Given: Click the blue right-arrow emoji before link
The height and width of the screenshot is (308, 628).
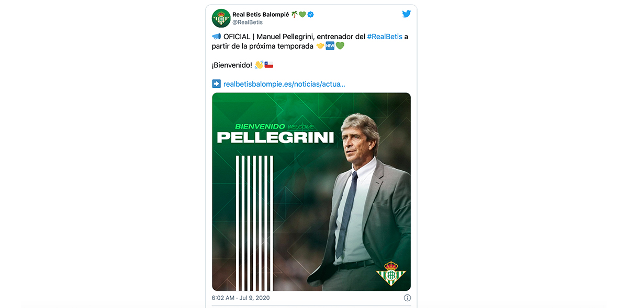Looking at the screenshot, I should (x=216, y=84).
